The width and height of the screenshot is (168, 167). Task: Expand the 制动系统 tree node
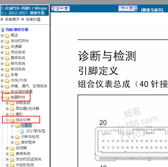click(2, 69)
